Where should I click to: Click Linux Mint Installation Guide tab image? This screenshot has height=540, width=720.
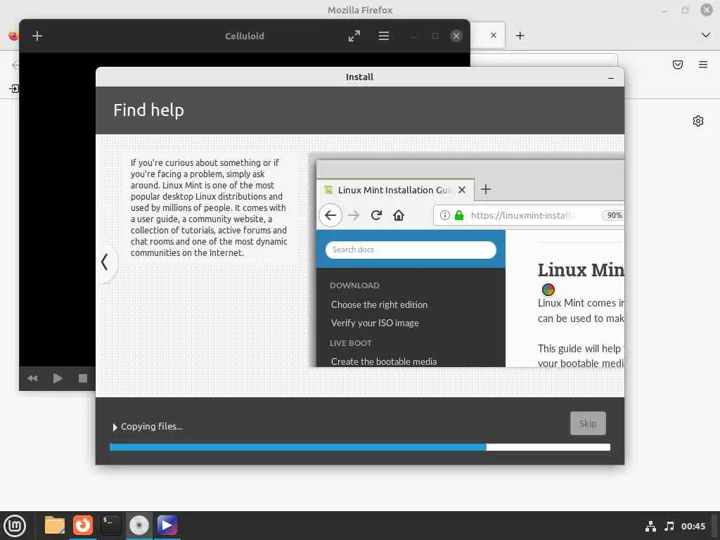tap(396, 190)
